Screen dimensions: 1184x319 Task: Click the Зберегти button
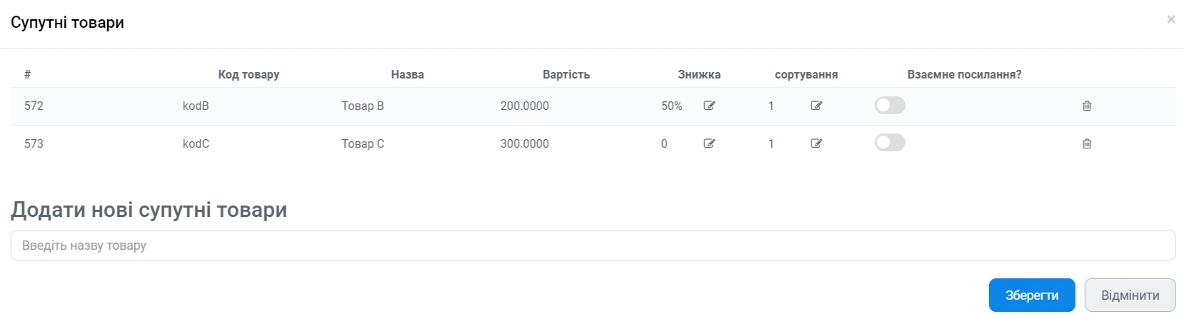[x=1031, y=295]
